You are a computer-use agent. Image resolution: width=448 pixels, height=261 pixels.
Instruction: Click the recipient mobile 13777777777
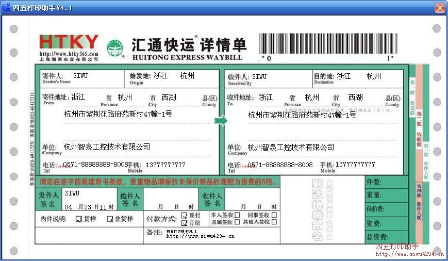pyautogui.click(x=355, y=165)
